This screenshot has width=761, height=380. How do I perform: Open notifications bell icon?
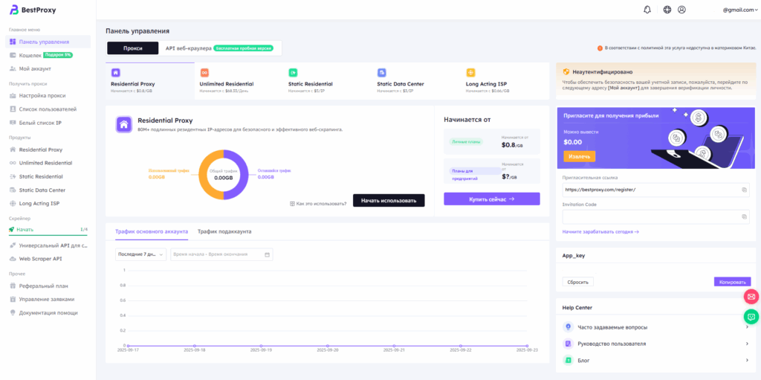pos(647,10)
